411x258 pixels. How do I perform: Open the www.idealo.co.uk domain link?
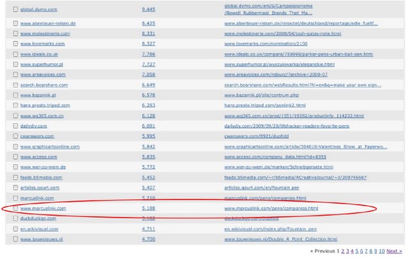39,54
